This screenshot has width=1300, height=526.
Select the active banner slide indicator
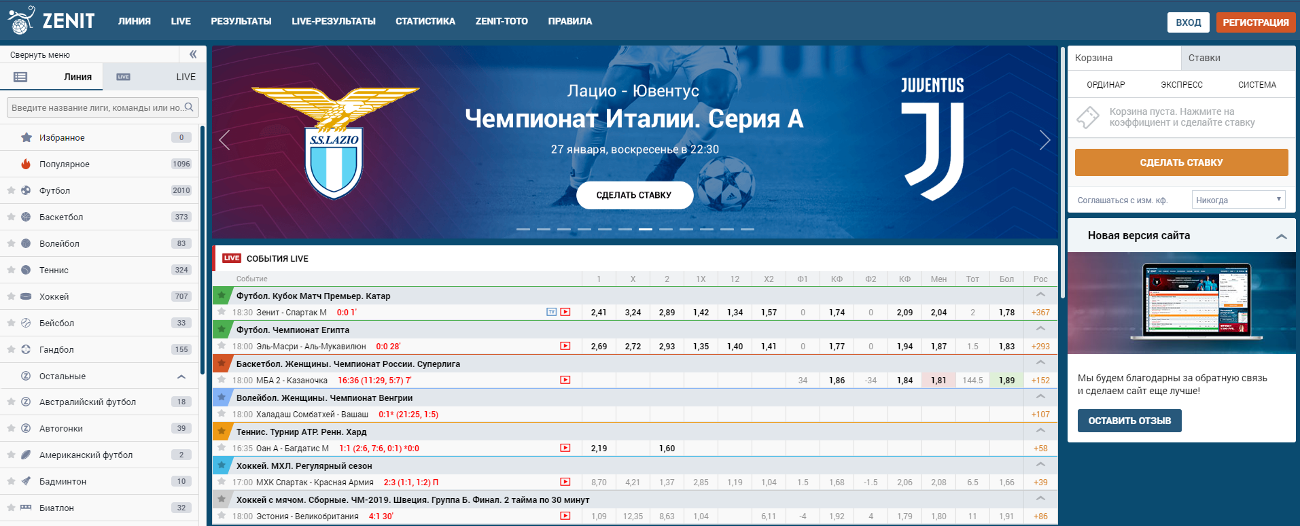(645, 230)
